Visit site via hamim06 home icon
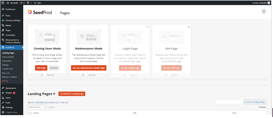The image size is (273, 118). [12, 3]
